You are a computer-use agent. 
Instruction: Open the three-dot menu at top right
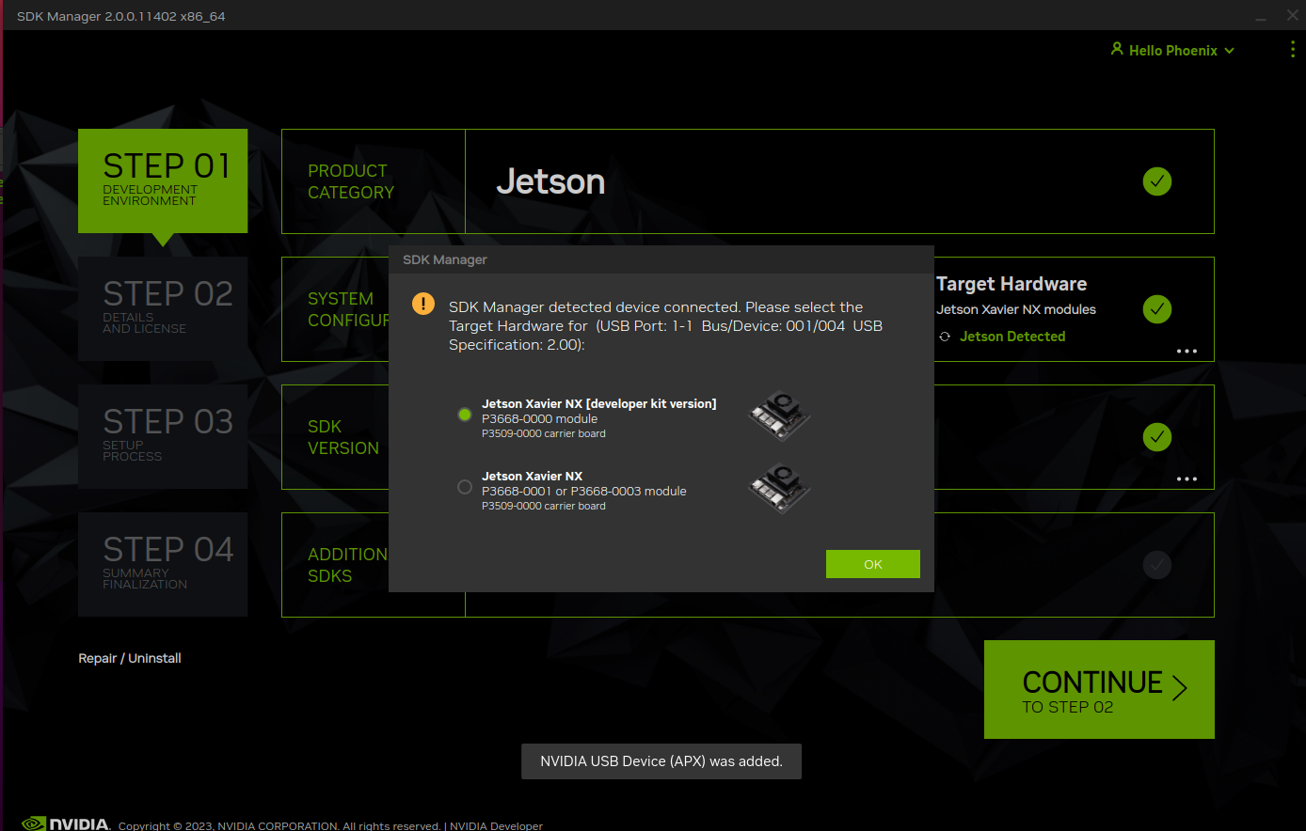[1292, 50]
